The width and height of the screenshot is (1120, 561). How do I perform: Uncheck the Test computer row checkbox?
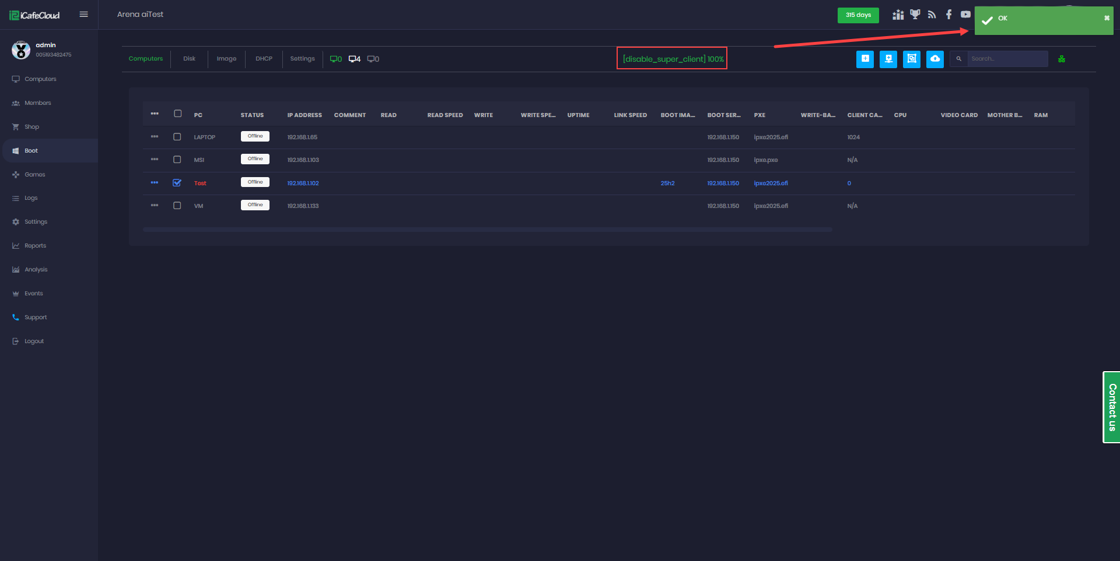click(177, 182)
